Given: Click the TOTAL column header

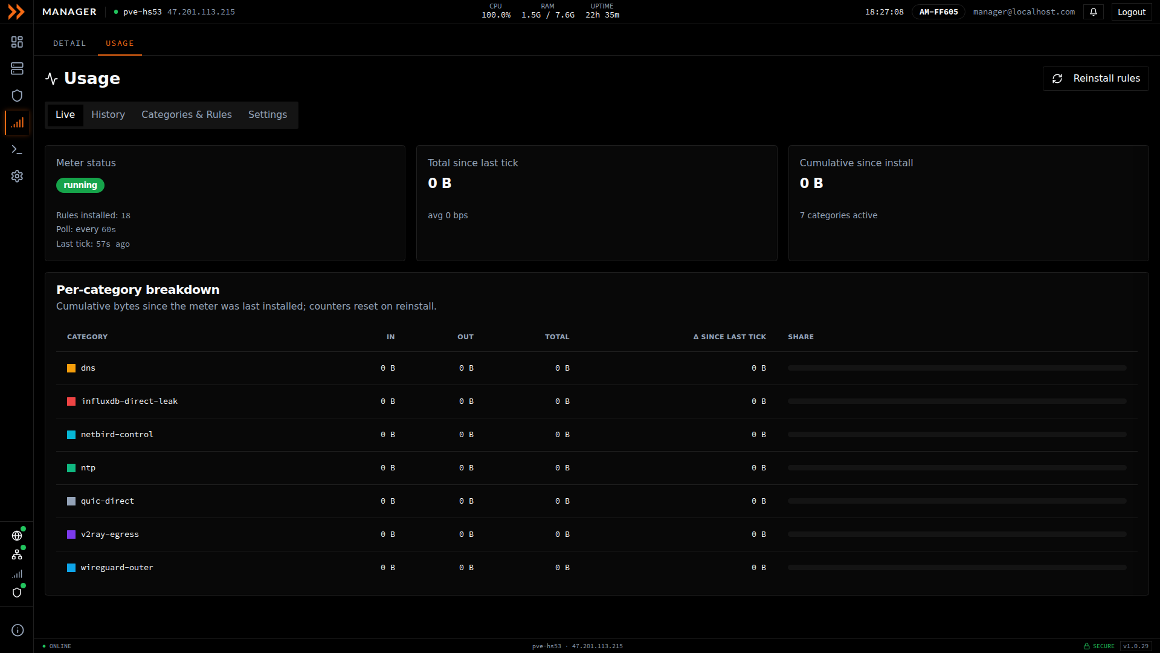Looking at the screenshot, I should 557,337.
